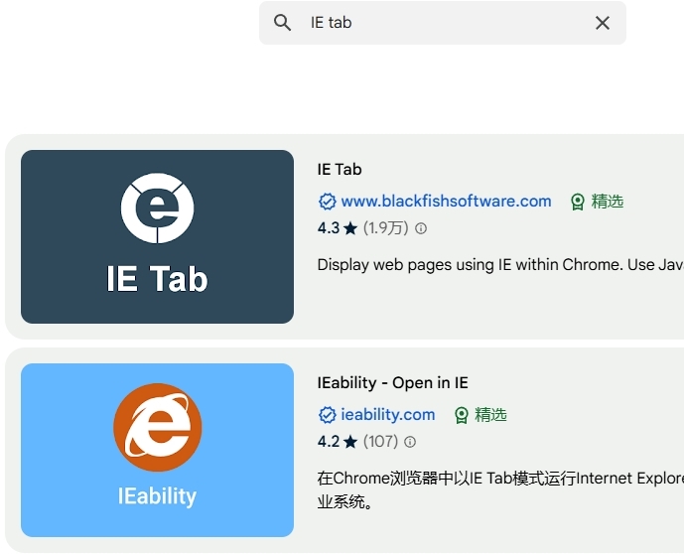
Task: Click the star icon beside 4.2
Action: click(x=349, y=442)
